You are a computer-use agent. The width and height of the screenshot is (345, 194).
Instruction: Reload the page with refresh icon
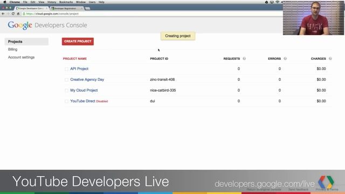(x=13, y=13)
